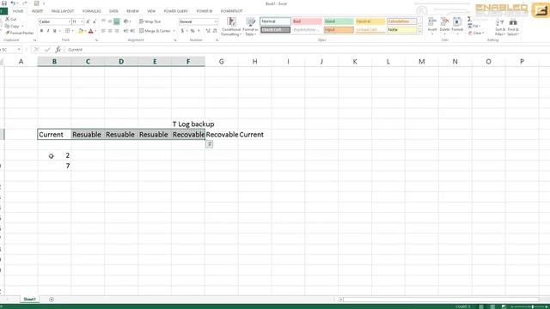Apply the Input cell style

(339, 30)
